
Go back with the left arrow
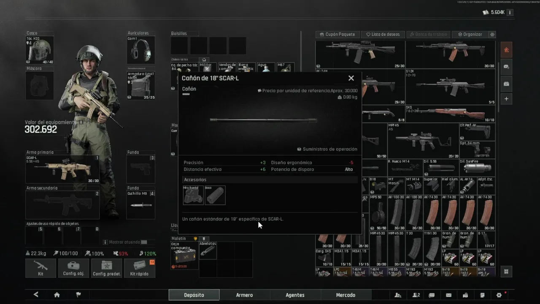coord(36,295)
